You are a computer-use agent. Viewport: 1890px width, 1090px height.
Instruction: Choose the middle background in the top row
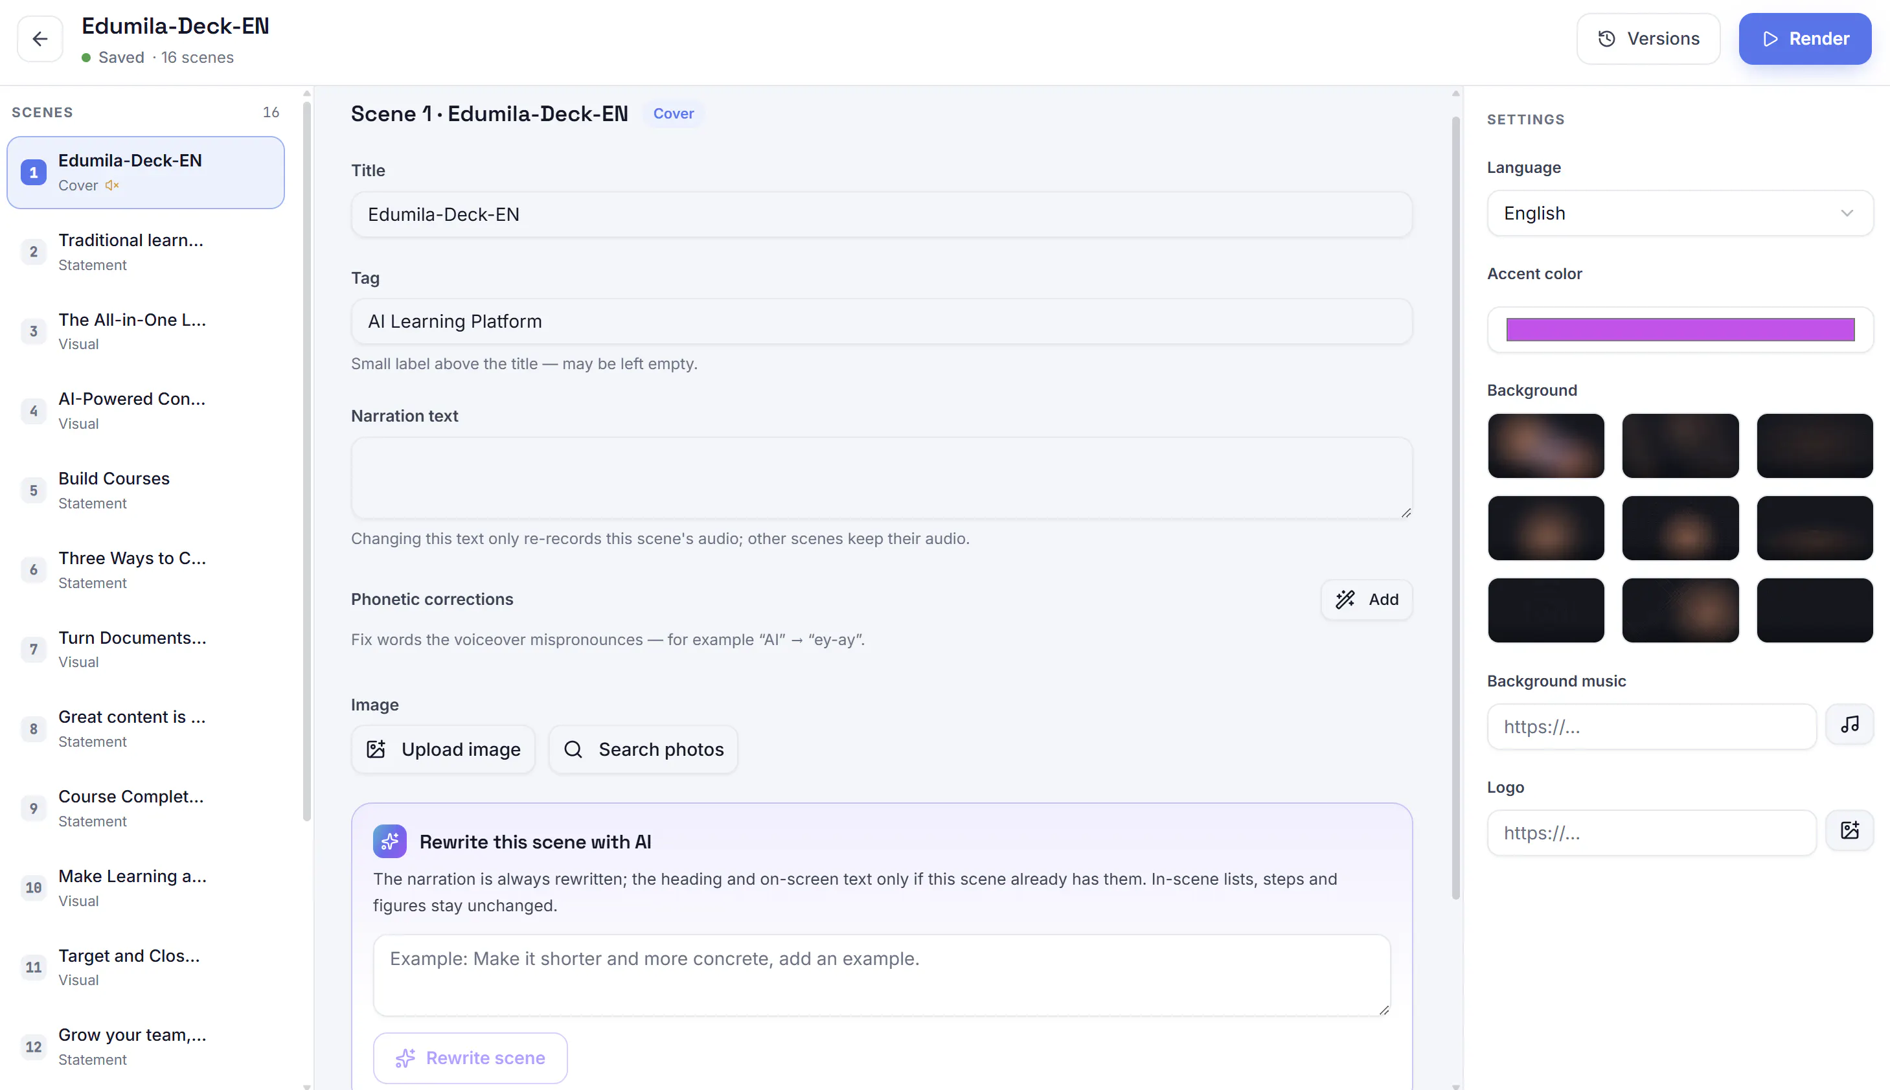1679,446
